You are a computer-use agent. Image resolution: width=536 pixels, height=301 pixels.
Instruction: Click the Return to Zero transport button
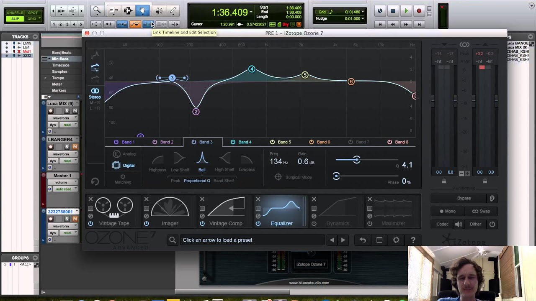[380, 24]
